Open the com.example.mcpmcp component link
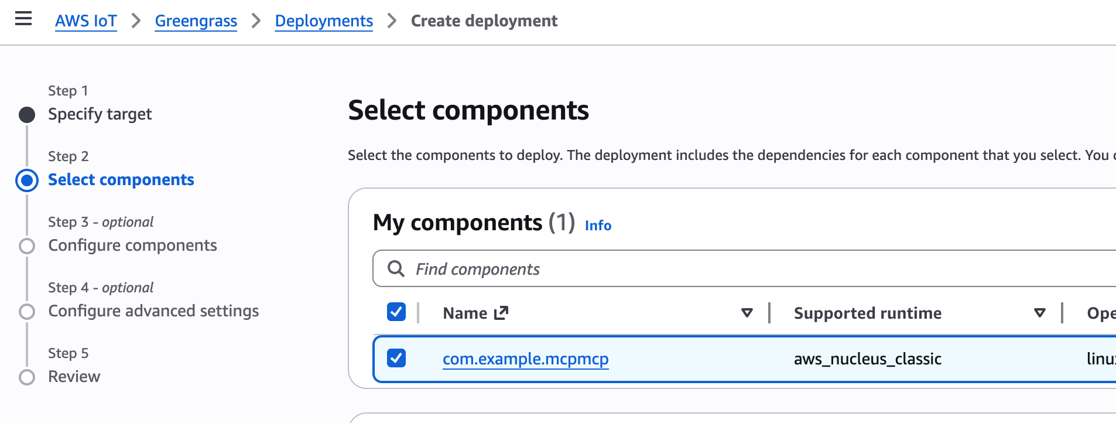The image size is (1116, 423). click(525, 359)
